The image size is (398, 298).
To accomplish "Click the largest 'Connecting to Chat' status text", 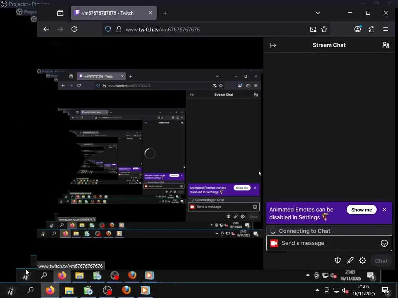I will pos(305,231).
